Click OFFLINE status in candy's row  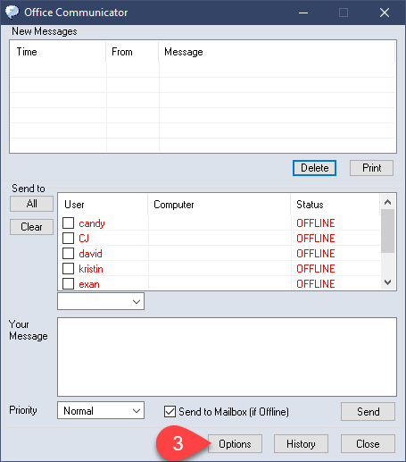(316, 223)
